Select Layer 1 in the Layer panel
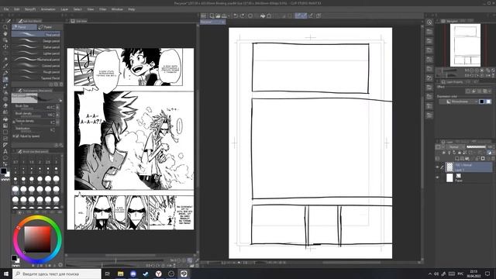The image size is (496, 279). click(x=469, y=167)
